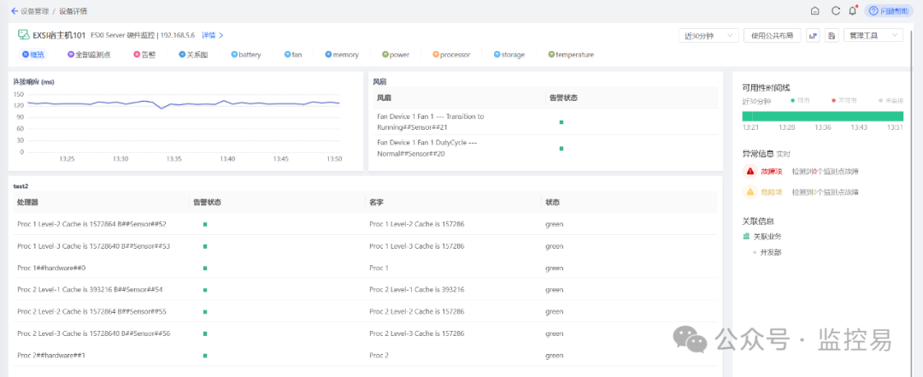923x377 pixels.
Task: Expand the 管理工具 dropdown
Action: (873, 35)
